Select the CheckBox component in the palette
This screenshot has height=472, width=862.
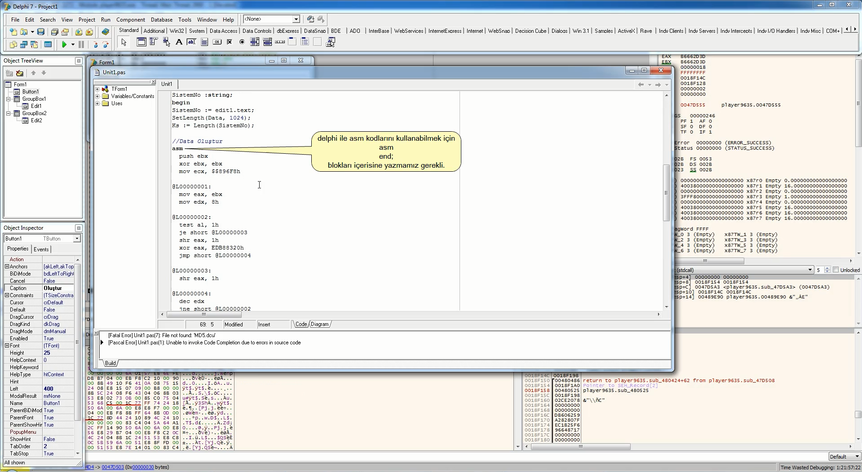[x=229, y=42]
